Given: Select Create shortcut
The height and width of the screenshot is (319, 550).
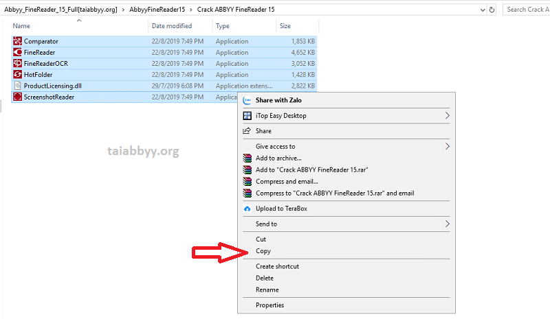Looking at the screenshot, I should 277,266.
